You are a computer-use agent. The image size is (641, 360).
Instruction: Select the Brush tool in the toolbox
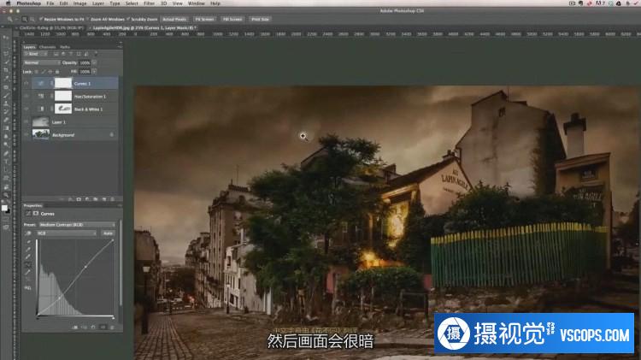coord(6,95)
